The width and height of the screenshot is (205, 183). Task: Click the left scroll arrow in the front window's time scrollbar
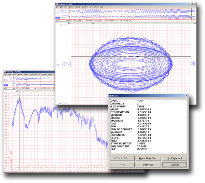click(x=69, y=23)
